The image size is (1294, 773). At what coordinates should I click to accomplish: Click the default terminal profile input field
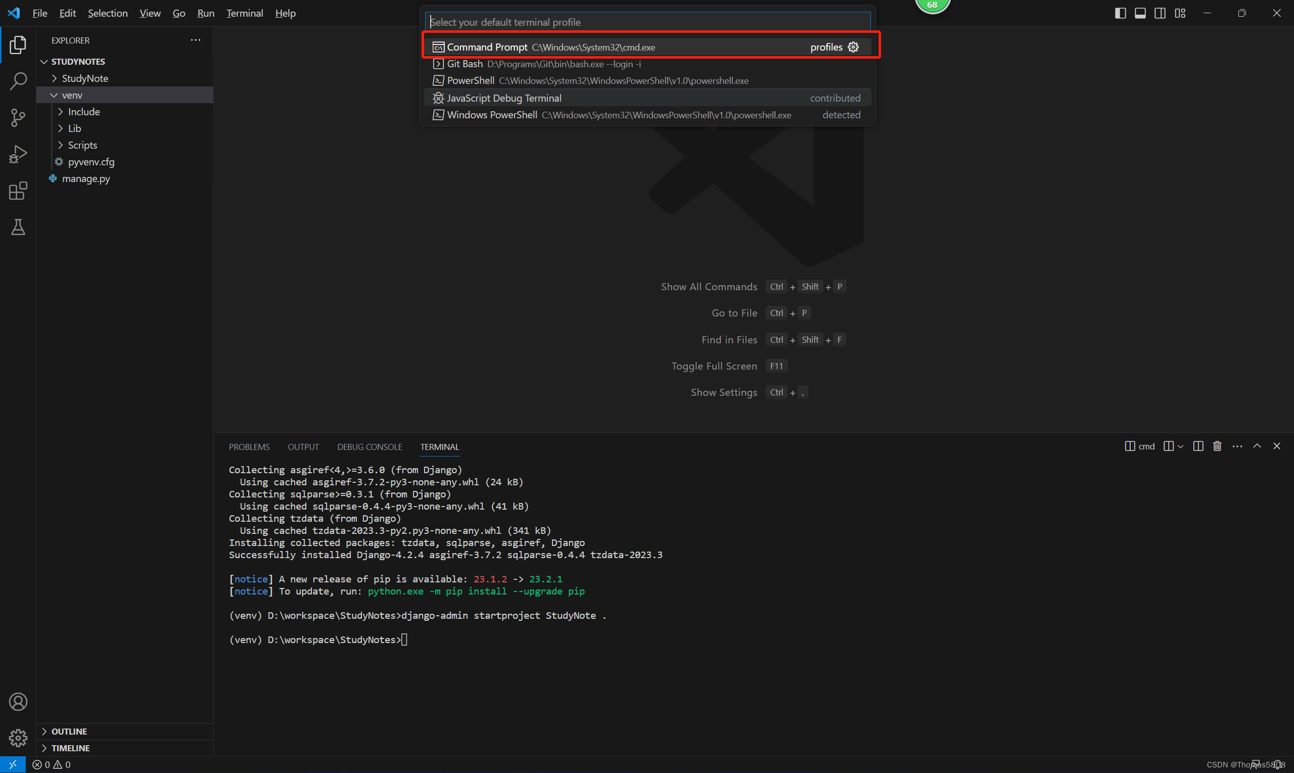point(648,21)
